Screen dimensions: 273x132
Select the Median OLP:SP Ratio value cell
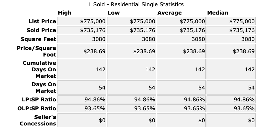231,108
